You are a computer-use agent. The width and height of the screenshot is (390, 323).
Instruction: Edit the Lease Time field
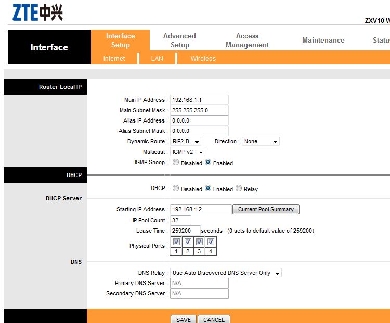click(x=185, y=231)
